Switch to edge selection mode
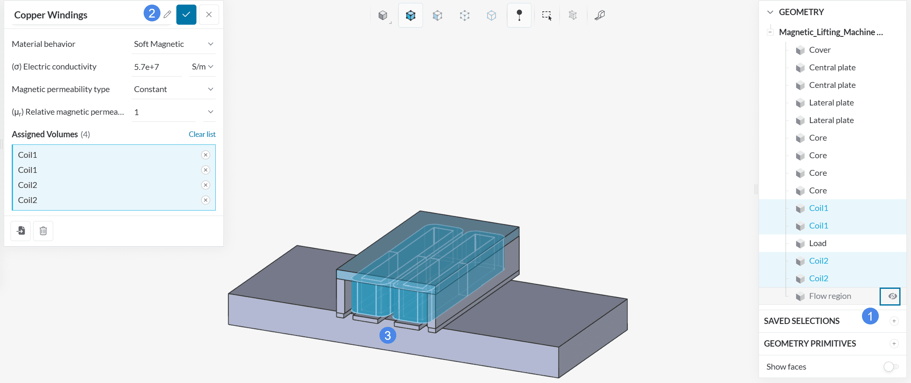Viewport: 911px width, 383px height. (465, 15)
